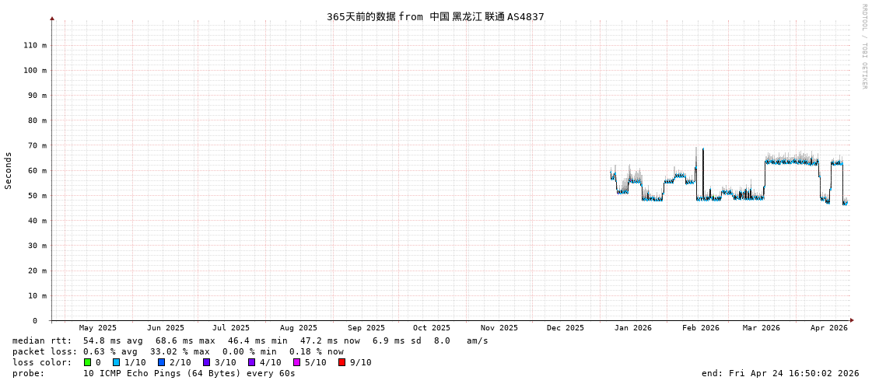Click the Apr 2026 time axis label

(x=828, y=328)
